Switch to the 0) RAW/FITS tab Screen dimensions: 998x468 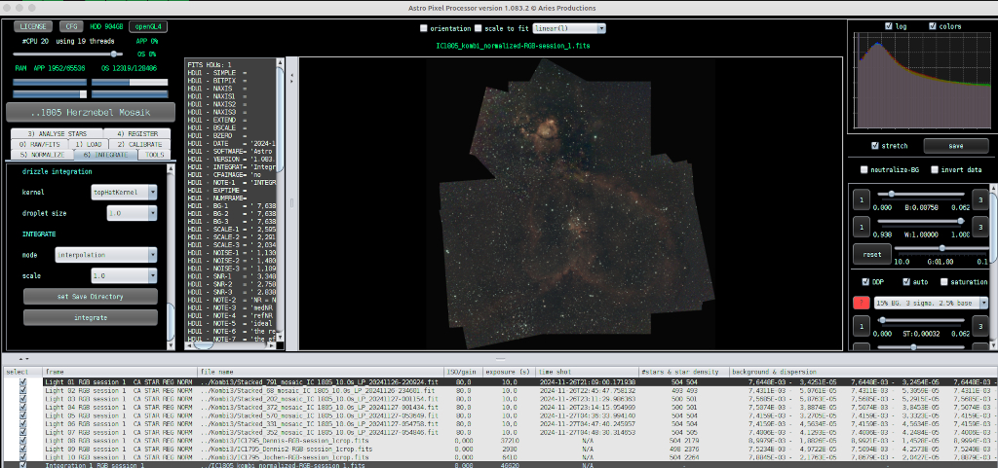pos(39,144)
